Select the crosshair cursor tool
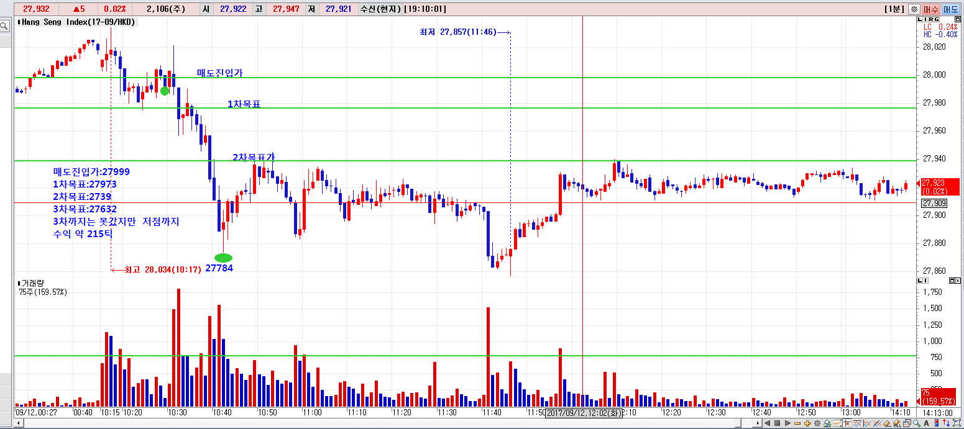This screenshot has width=964, height=429. click(x=847, y=423)
